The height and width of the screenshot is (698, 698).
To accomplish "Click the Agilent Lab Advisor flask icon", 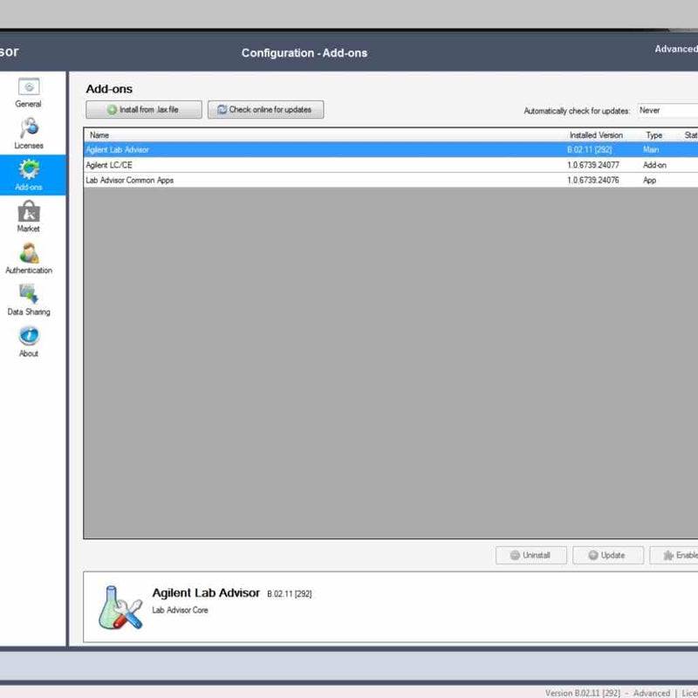I will [120, 607].
